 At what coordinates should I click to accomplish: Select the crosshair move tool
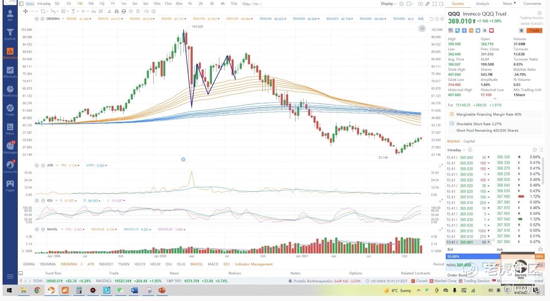pos(25,11)
